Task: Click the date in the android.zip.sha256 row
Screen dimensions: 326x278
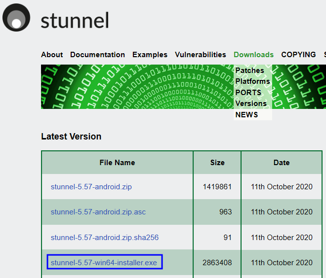Action: (x=282, y=238)
